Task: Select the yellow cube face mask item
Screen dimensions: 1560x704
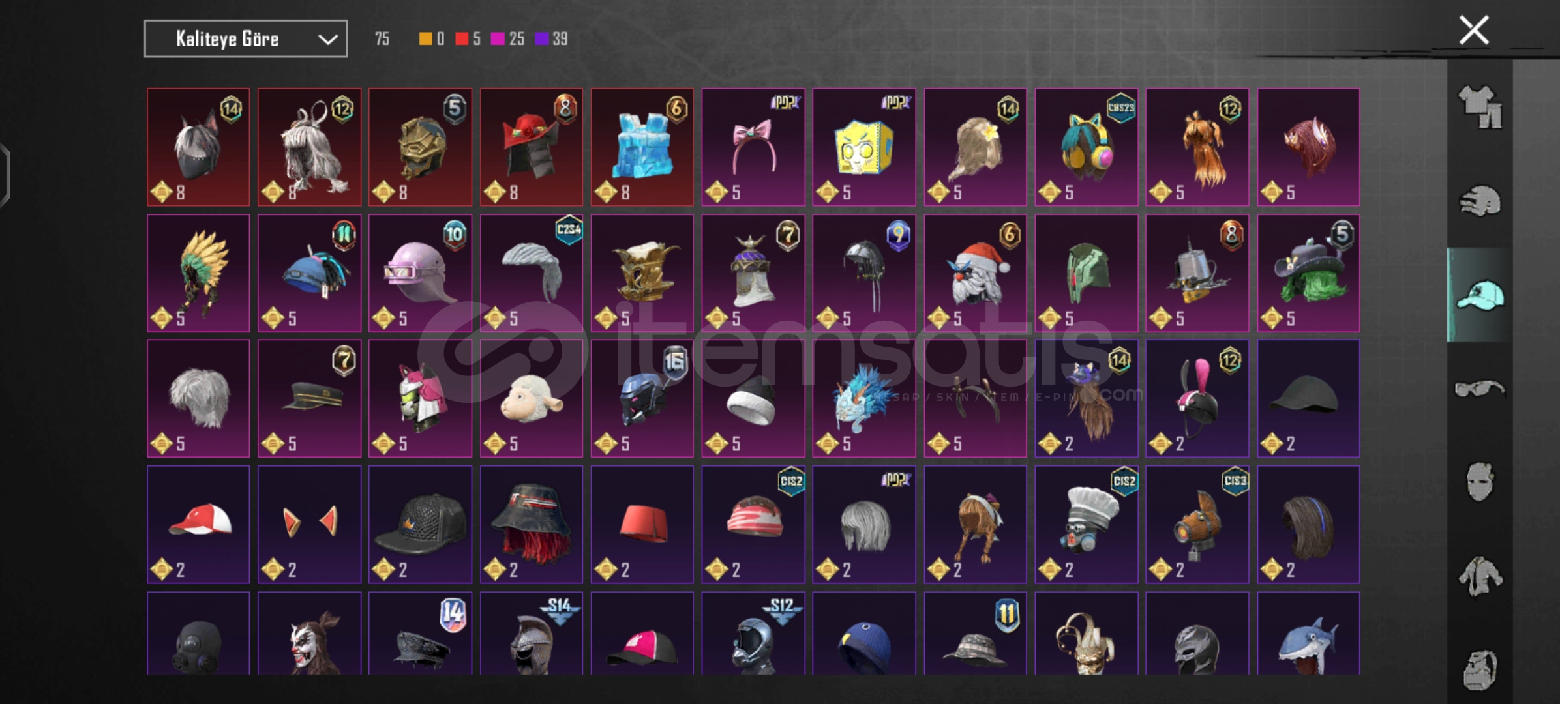Action: coord(864,147)
